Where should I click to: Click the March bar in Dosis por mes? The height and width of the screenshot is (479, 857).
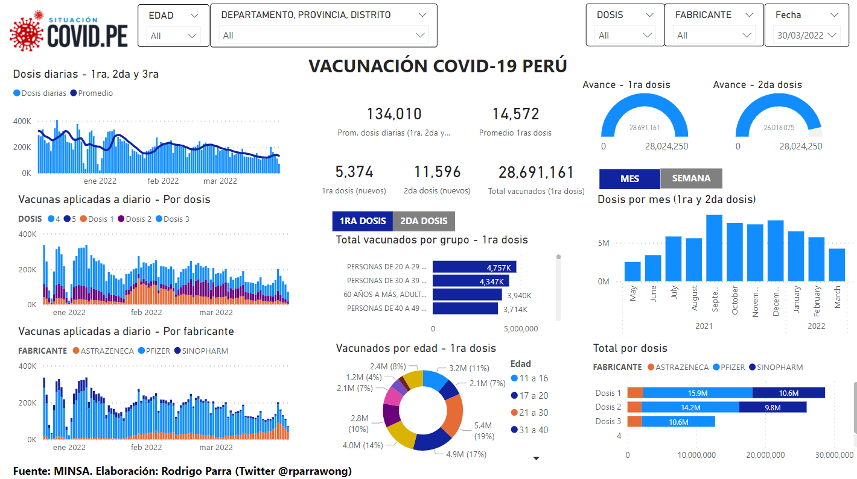click(x=837, y=265)
